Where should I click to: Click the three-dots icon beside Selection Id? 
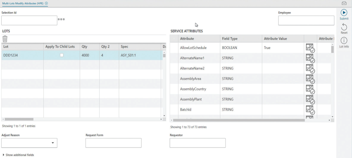[x=61, y=19]
